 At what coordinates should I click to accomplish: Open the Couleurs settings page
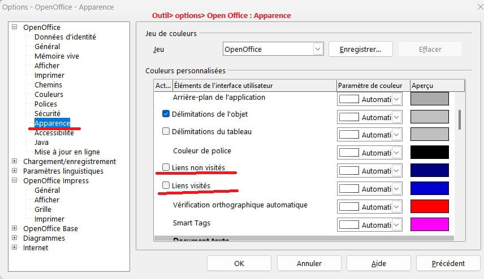[49, 94]
